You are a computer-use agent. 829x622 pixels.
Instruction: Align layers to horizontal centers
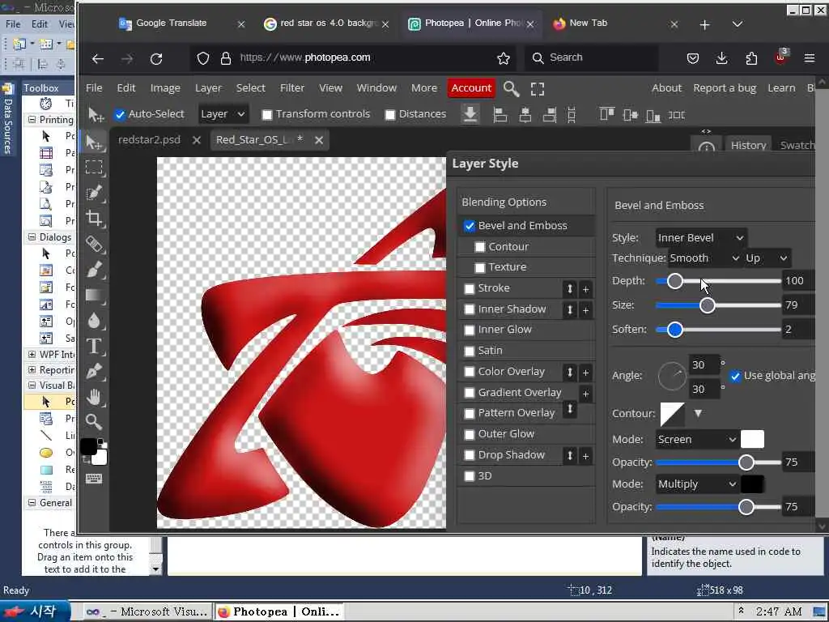[x=525, y=114]
